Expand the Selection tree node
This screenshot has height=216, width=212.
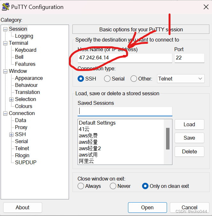click(x=11, y=99)
